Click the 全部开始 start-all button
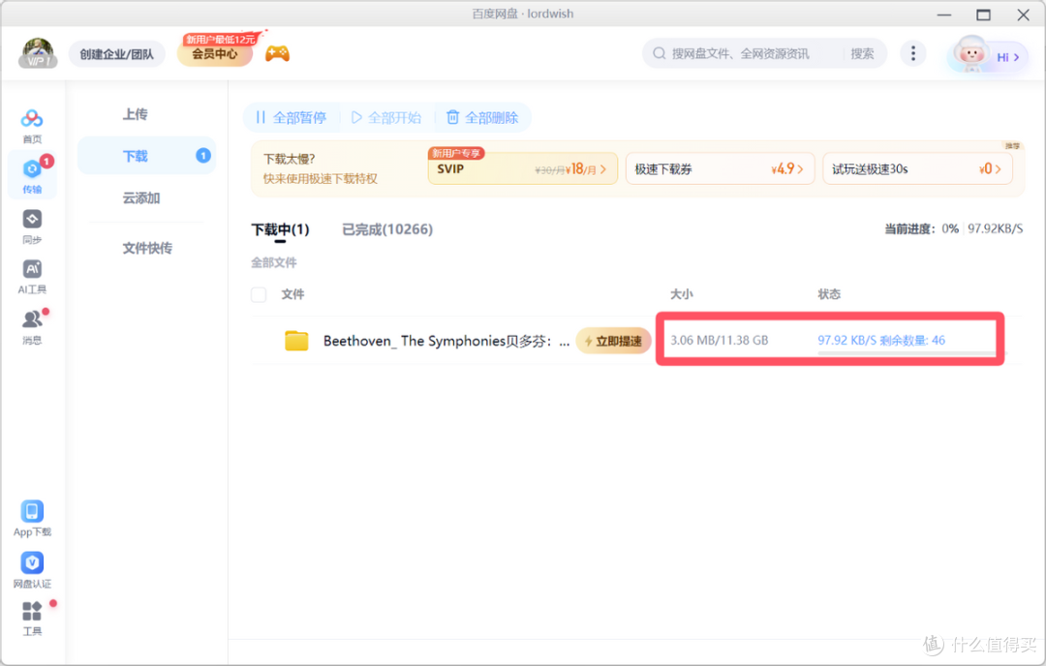This screenshot has height=666, width=1046. pos(386,118)
